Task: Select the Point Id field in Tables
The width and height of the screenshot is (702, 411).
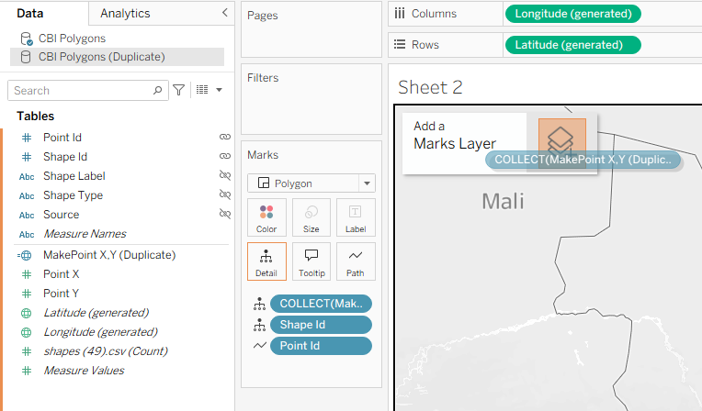Action: tap(62, 138)
